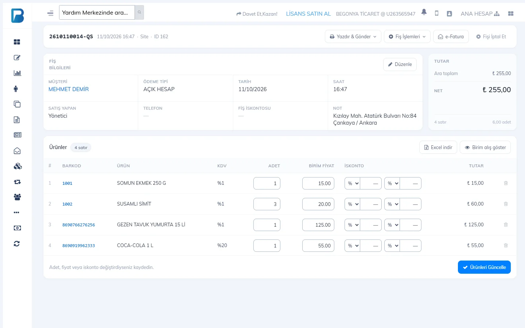The height and width of the screenshot is (328, 525).
Task: Click the Düzenle edit button
Action: tap(400, 64)
